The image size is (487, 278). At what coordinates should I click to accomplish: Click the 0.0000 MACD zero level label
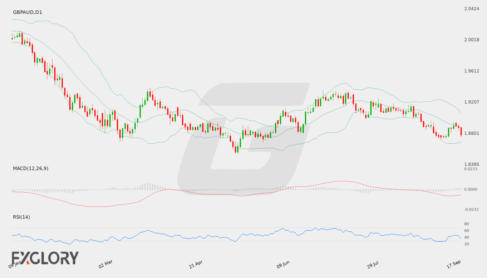coord(471,189)
